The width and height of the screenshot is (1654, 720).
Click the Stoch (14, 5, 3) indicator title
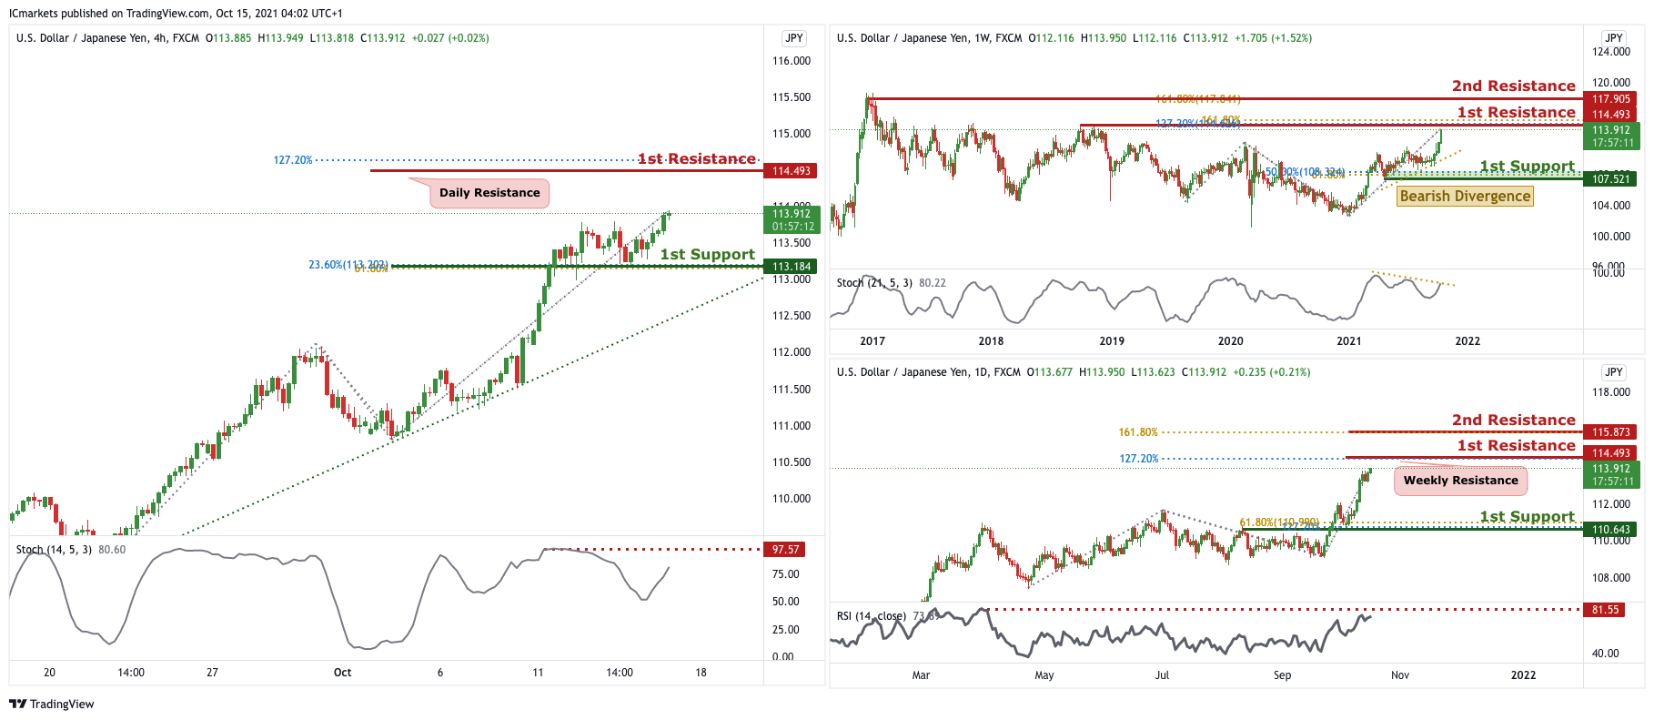click(x=54, y=550)
